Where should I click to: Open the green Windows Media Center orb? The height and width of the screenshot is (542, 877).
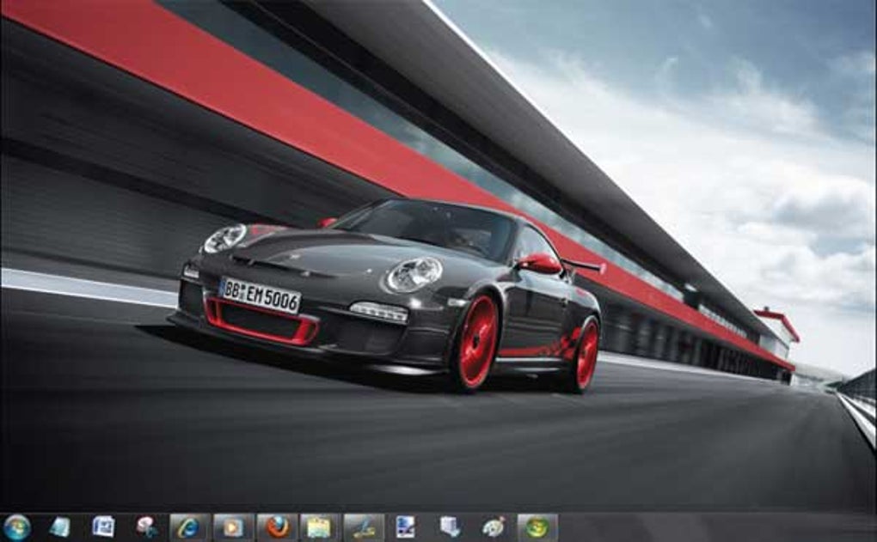pyautogui.click(x=537, y=527)
